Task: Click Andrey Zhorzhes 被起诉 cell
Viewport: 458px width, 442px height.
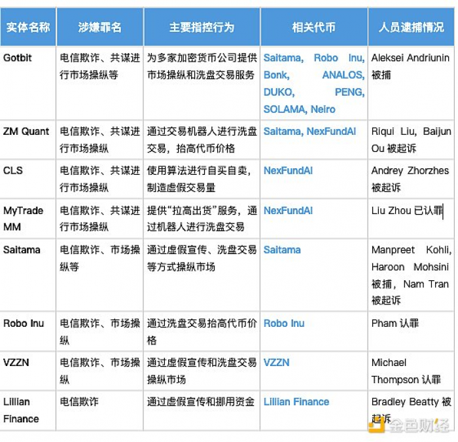Action: pos(412,179)
